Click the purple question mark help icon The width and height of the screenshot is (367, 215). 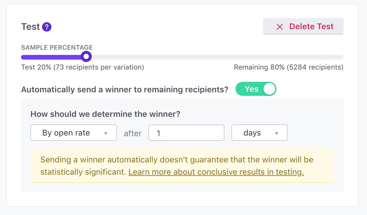(47, 27)
